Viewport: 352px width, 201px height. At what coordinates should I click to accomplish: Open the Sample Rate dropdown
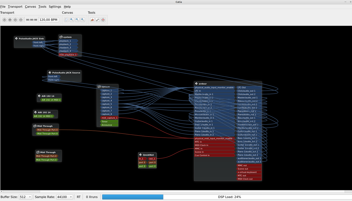coord(65,197)
